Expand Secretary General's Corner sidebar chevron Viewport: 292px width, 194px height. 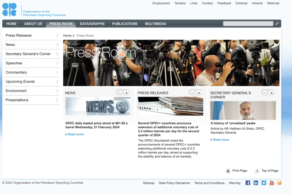pos(57,54)
